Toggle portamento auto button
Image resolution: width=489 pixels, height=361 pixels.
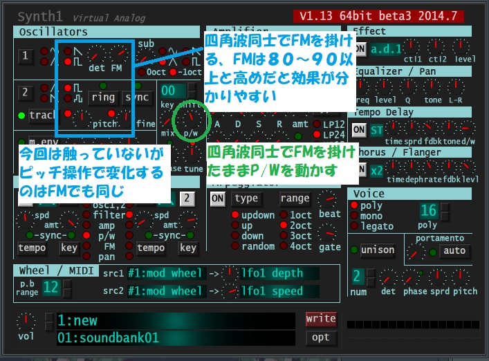click(x=454, y=250)
